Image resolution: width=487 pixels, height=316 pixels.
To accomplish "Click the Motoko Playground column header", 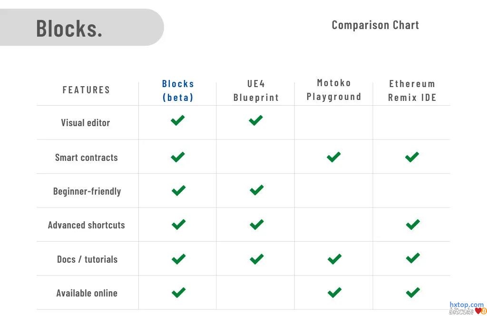I will pyautogui.click(x=334, y=90).
